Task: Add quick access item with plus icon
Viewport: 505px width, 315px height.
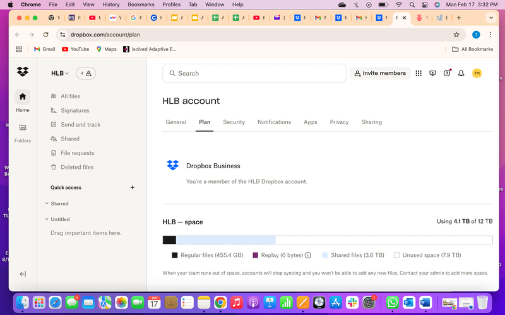Action: pyautogui.click(x=133, y=188)
